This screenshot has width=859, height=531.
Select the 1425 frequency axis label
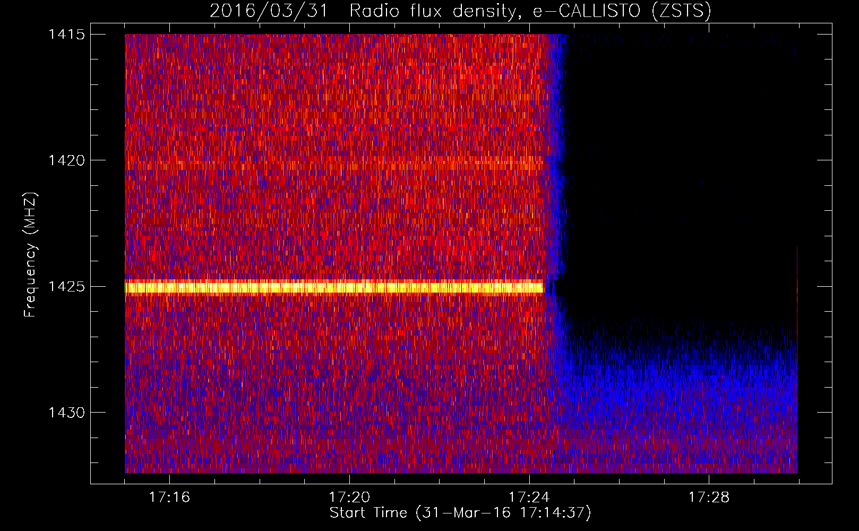66,287
